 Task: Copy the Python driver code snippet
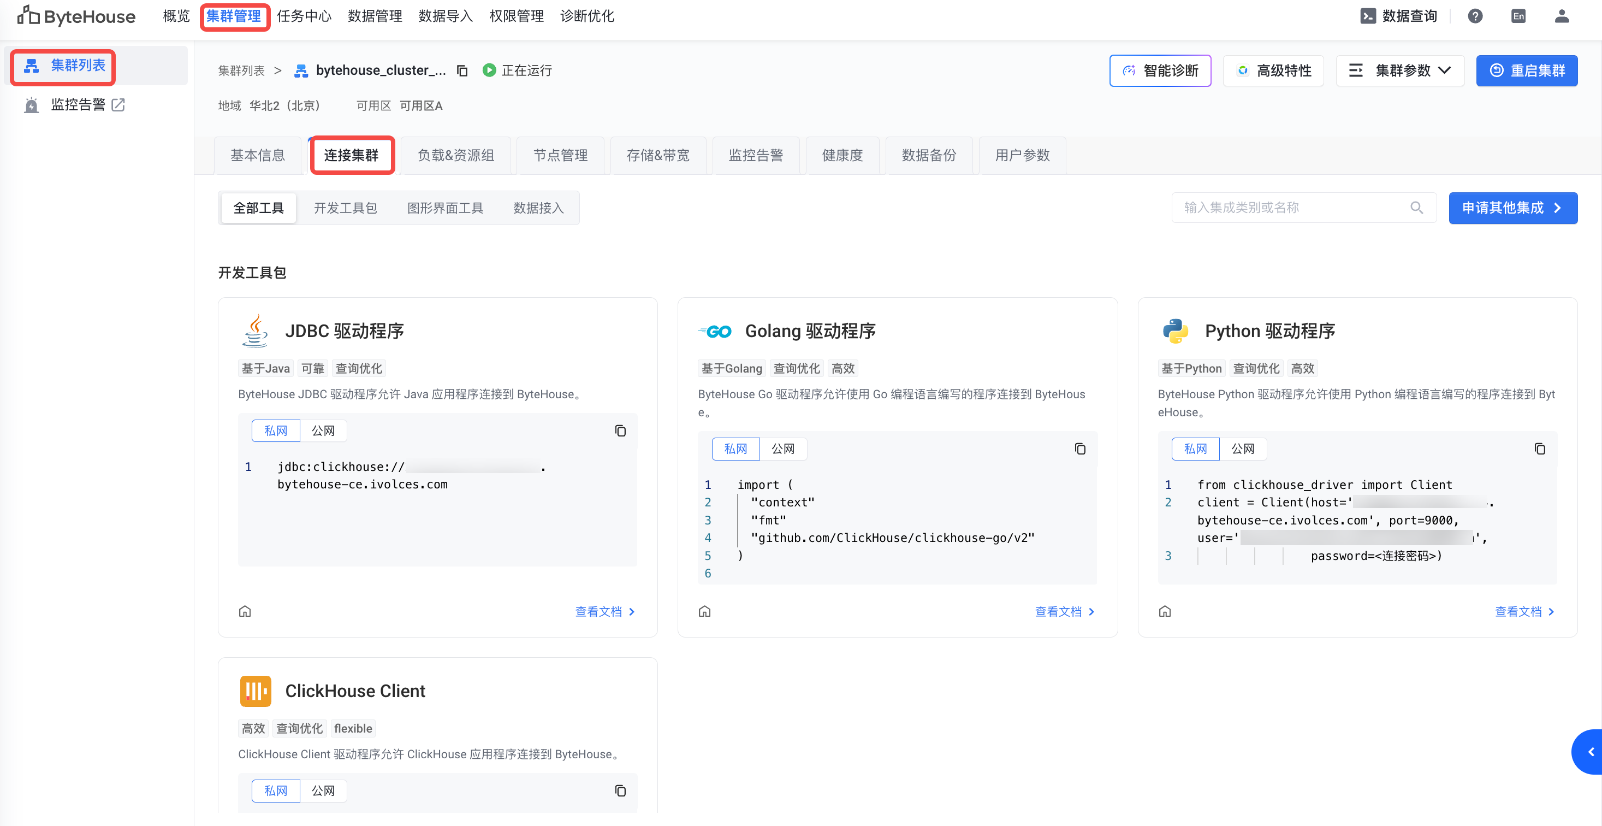[x=1539, y=449]
